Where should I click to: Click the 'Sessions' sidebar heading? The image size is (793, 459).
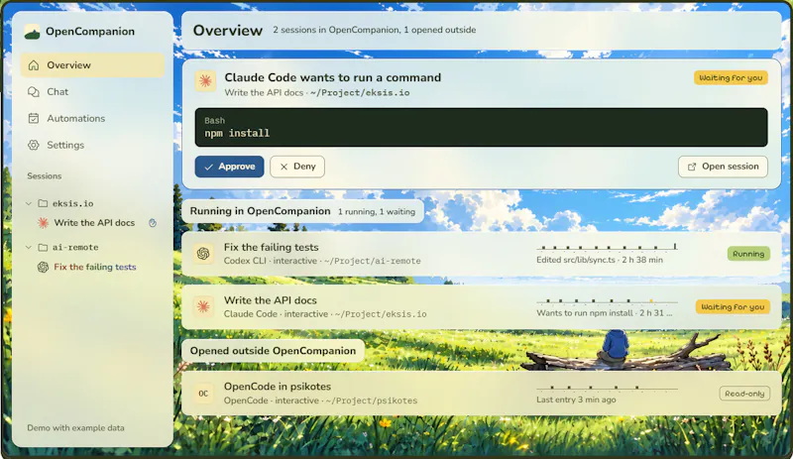pyautogui.click(x=44, y=176)
